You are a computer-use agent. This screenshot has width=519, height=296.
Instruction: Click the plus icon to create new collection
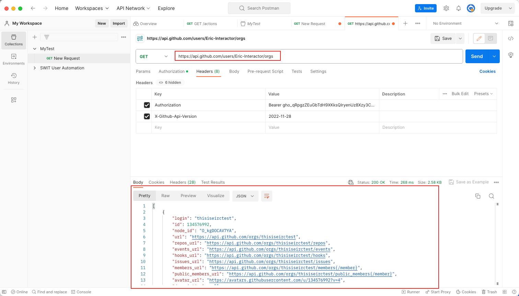tap(35, 37)
